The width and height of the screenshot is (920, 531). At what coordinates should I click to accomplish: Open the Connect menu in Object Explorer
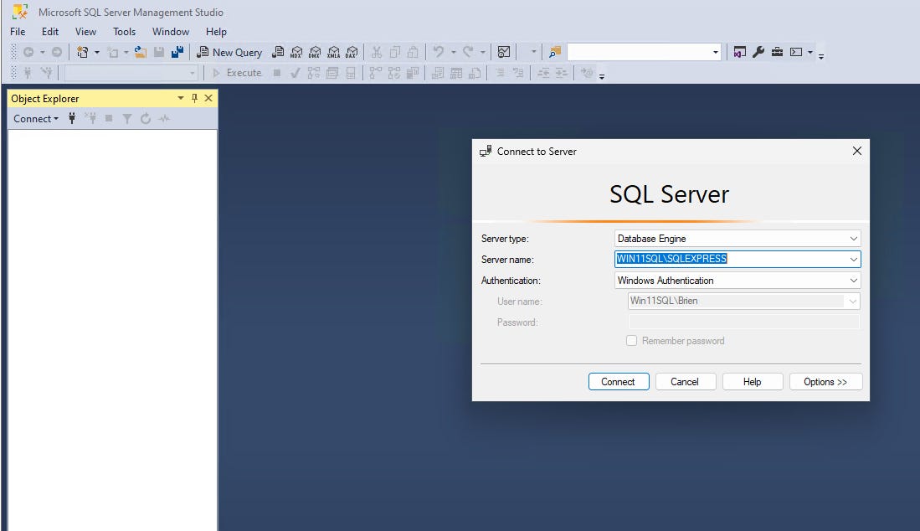(x=35, y=119)
